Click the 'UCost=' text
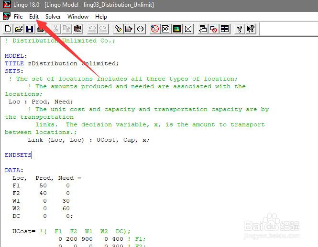318x247 pixels. click(x=24, y=231)
